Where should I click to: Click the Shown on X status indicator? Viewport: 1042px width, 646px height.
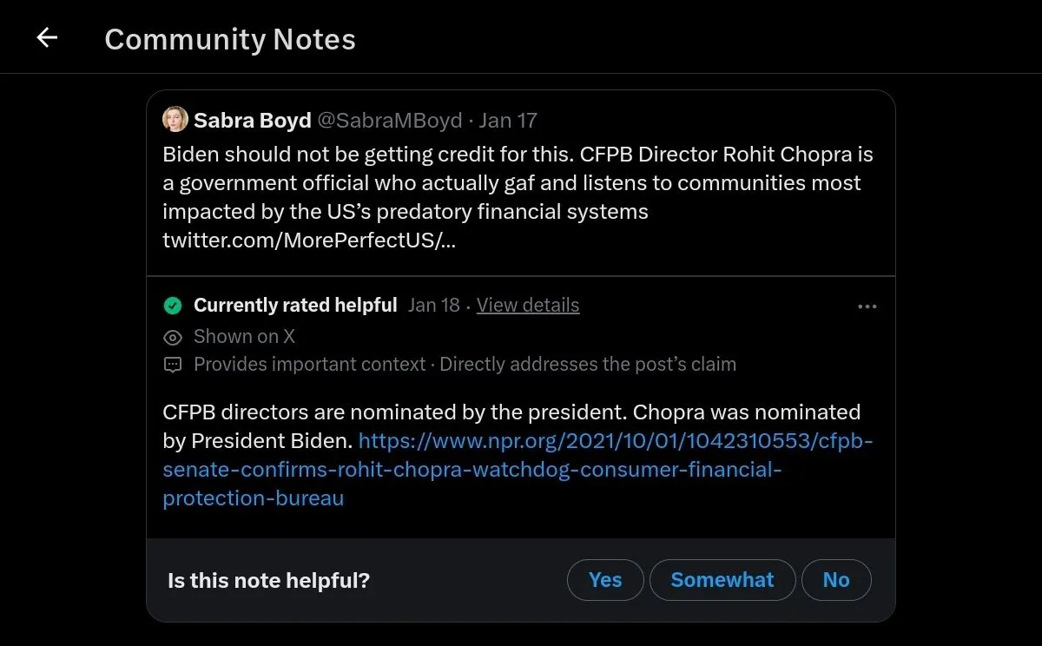coord(244,336)
